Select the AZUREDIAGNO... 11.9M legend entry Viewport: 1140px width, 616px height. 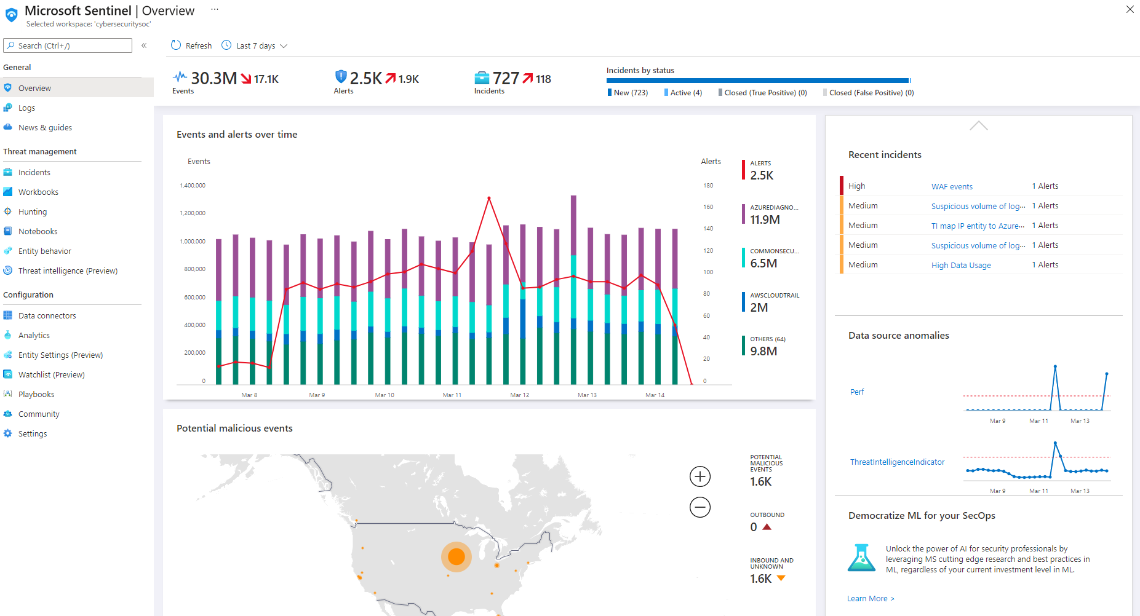pos(771,214)
